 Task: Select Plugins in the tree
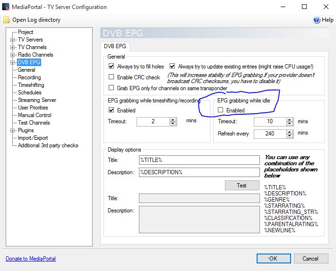coord(26,130)
